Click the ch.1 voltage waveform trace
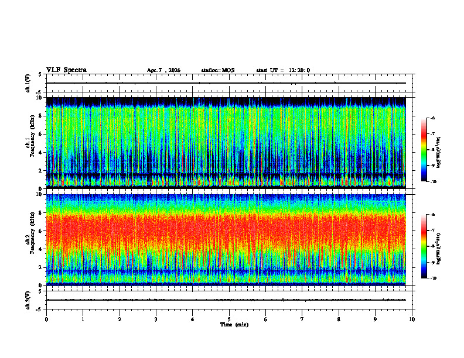This screenshot has width=464, height=358. pos(226,83)
